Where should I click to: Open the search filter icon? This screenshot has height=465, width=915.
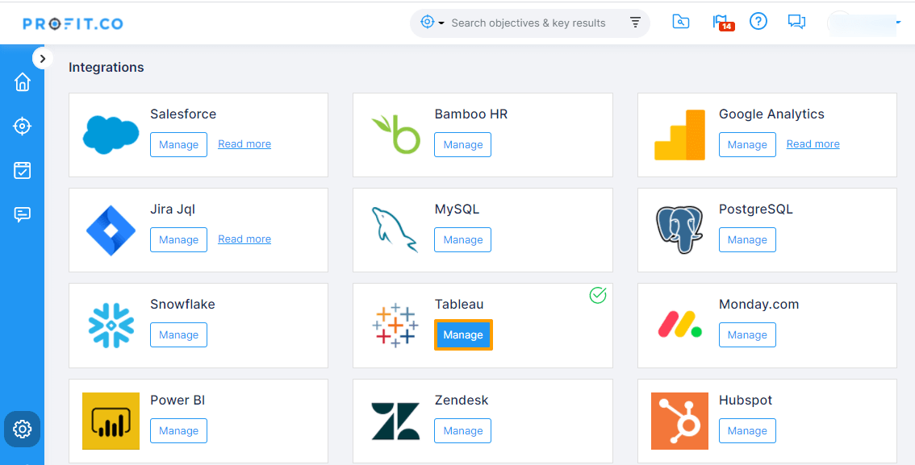(635, 23)
